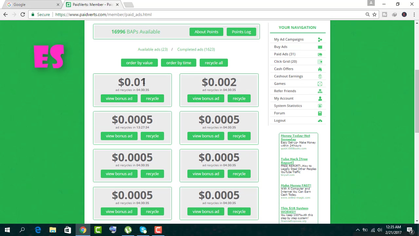419x236 pixels.
Task: Open the Games link
Action: 280,84
